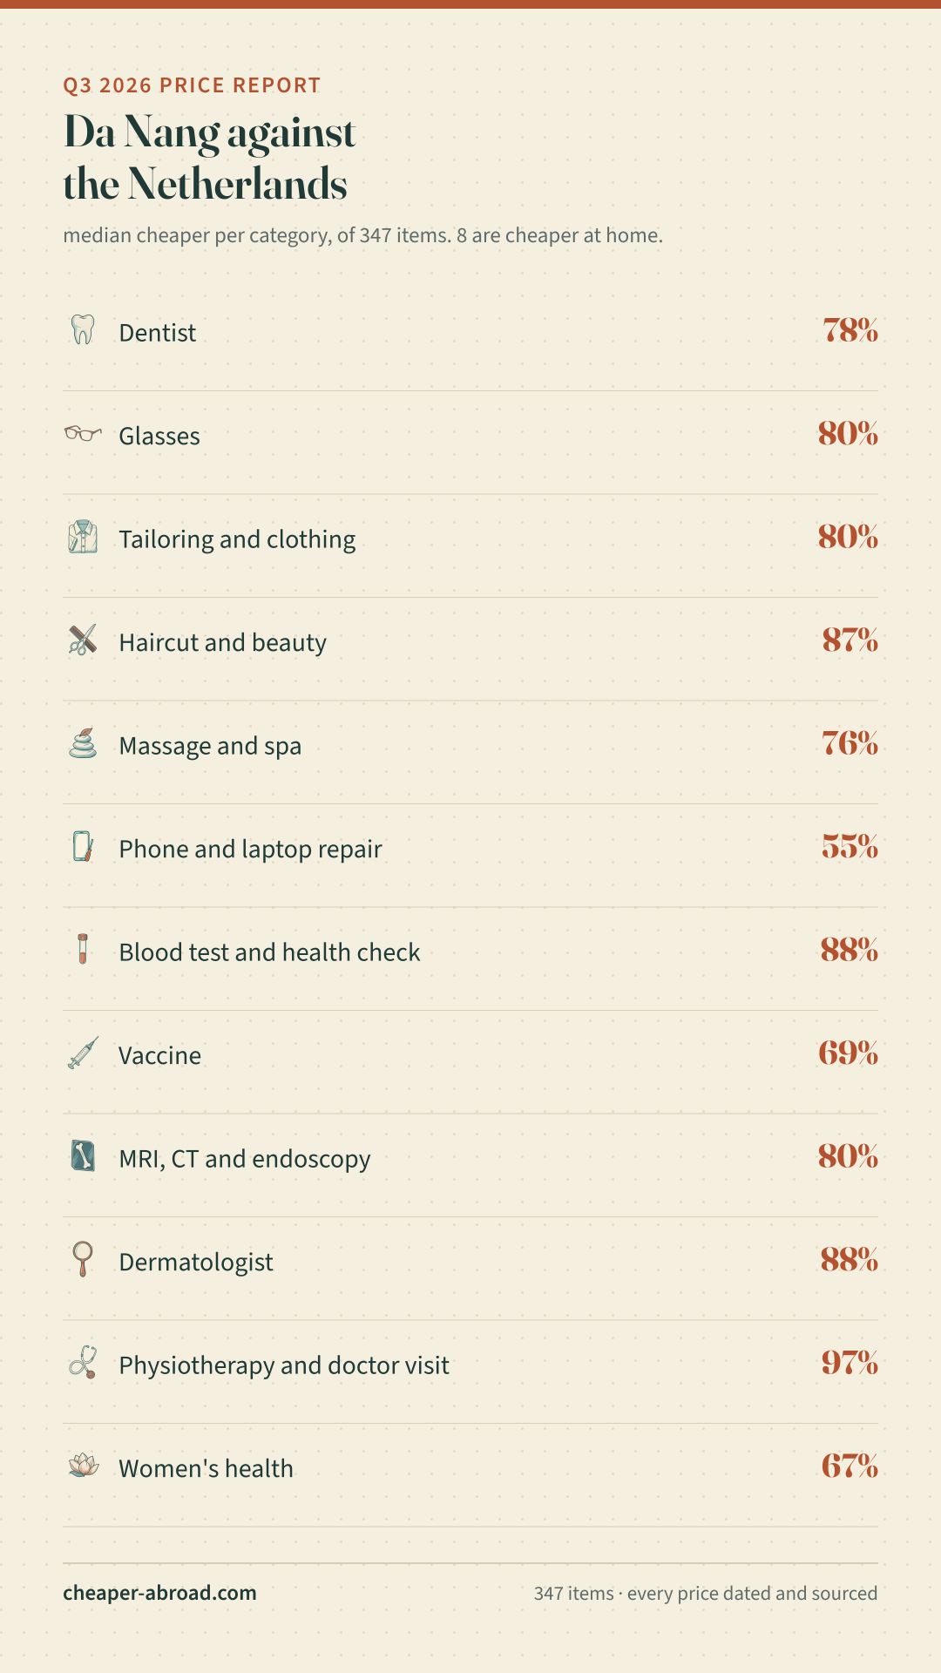Open the Dentist category row label
941x1673 pixels.
point(158,333)
